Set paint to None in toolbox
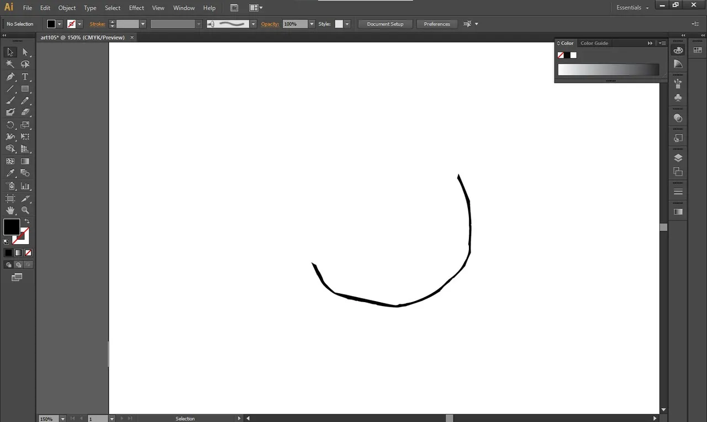This screenshot has height=422, width=707. coord(28,252)
